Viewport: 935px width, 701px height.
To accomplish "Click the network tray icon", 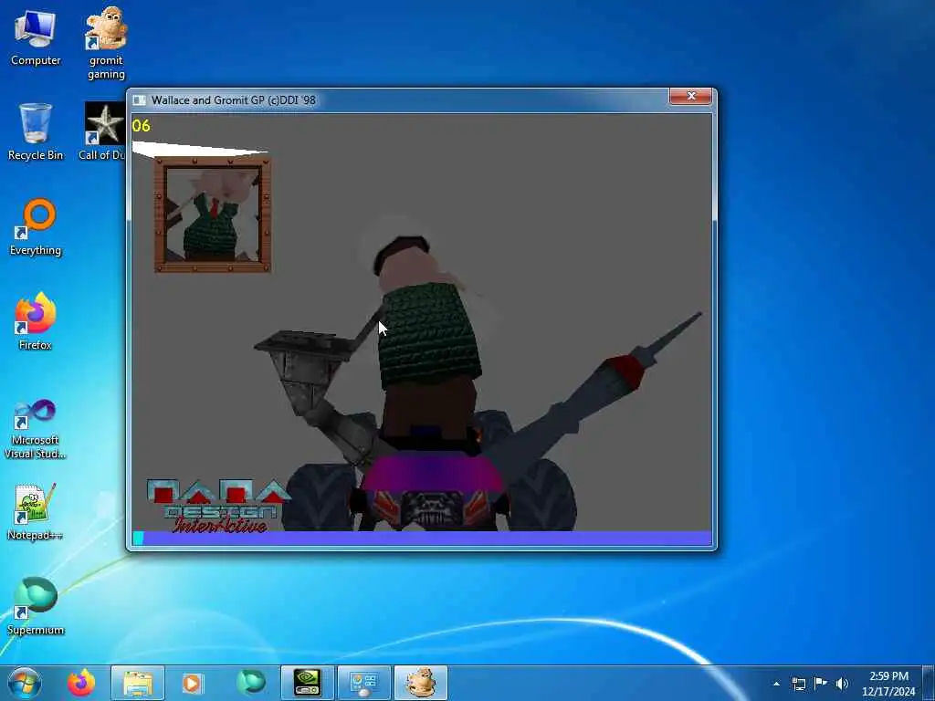I will (x=798, y=684).
